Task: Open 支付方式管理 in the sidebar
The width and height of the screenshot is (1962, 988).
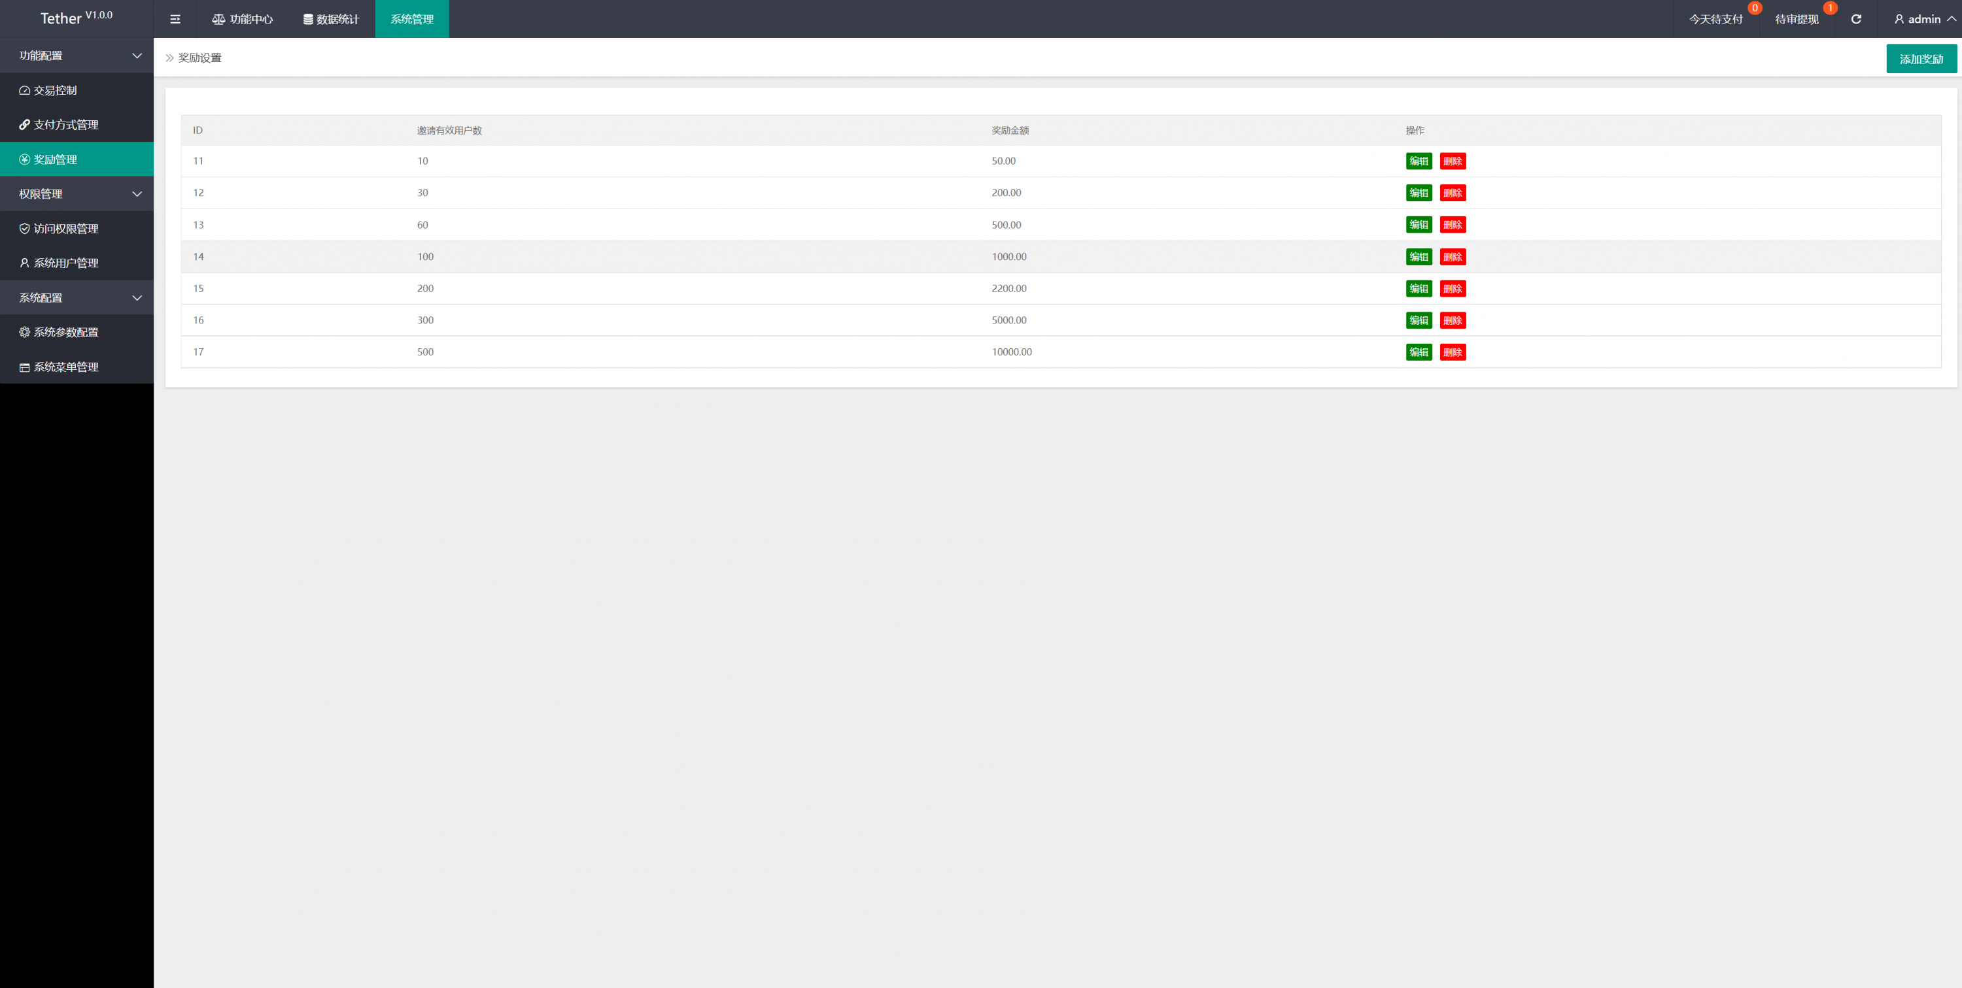Action: (65, 125)
